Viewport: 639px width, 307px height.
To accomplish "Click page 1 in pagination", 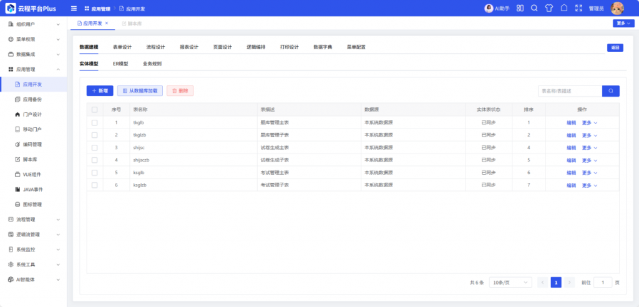I will (x=556, y=282).
